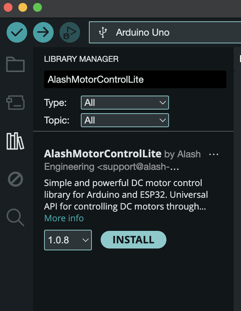Start debugging with the toolbar bug-play icon
The width and height of the screenshot is (241, 311).
point(70,32)
